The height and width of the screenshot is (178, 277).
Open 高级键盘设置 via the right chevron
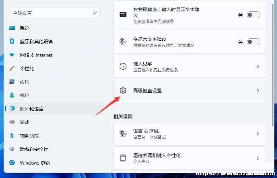tap(258, 91)
